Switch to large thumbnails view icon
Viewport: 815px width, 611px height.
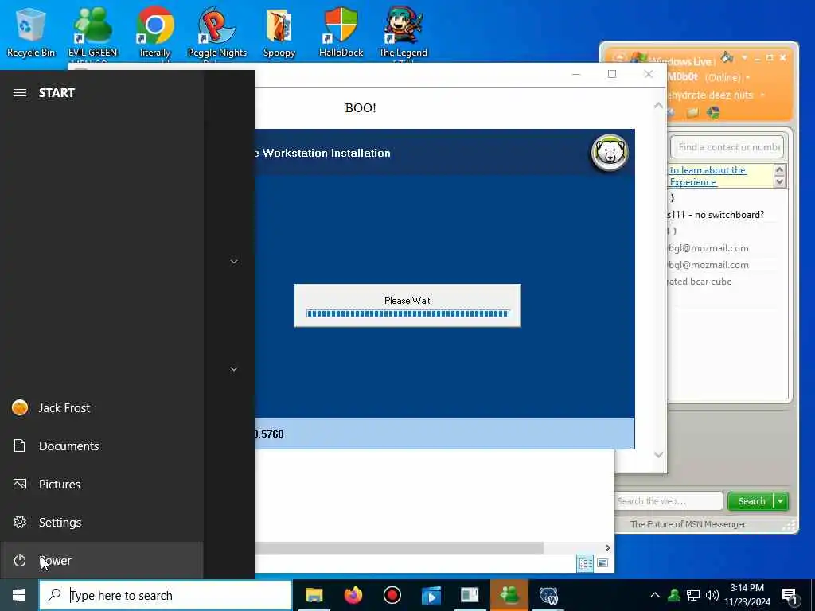pos(602,563)
